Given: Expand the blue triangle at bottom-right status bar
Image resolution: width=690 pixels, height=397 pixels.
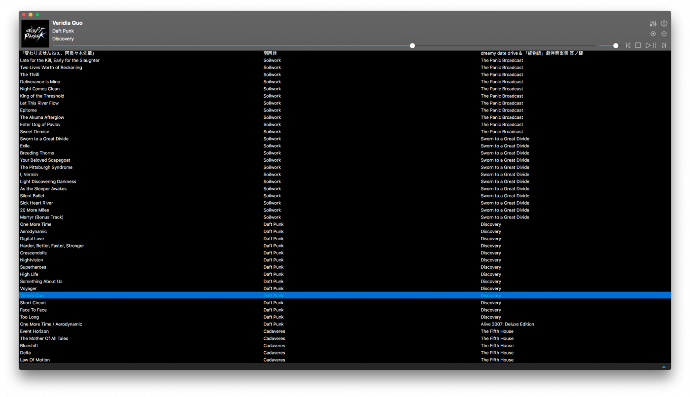Looking at the screenshot, I should click(x=664, y=367).
